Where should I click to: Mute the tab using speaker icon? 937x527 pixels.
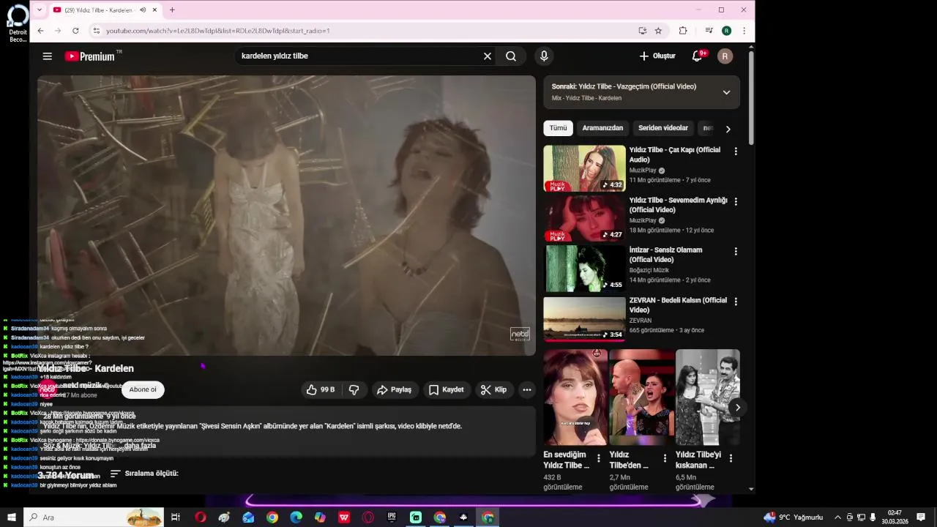(143, 10)
